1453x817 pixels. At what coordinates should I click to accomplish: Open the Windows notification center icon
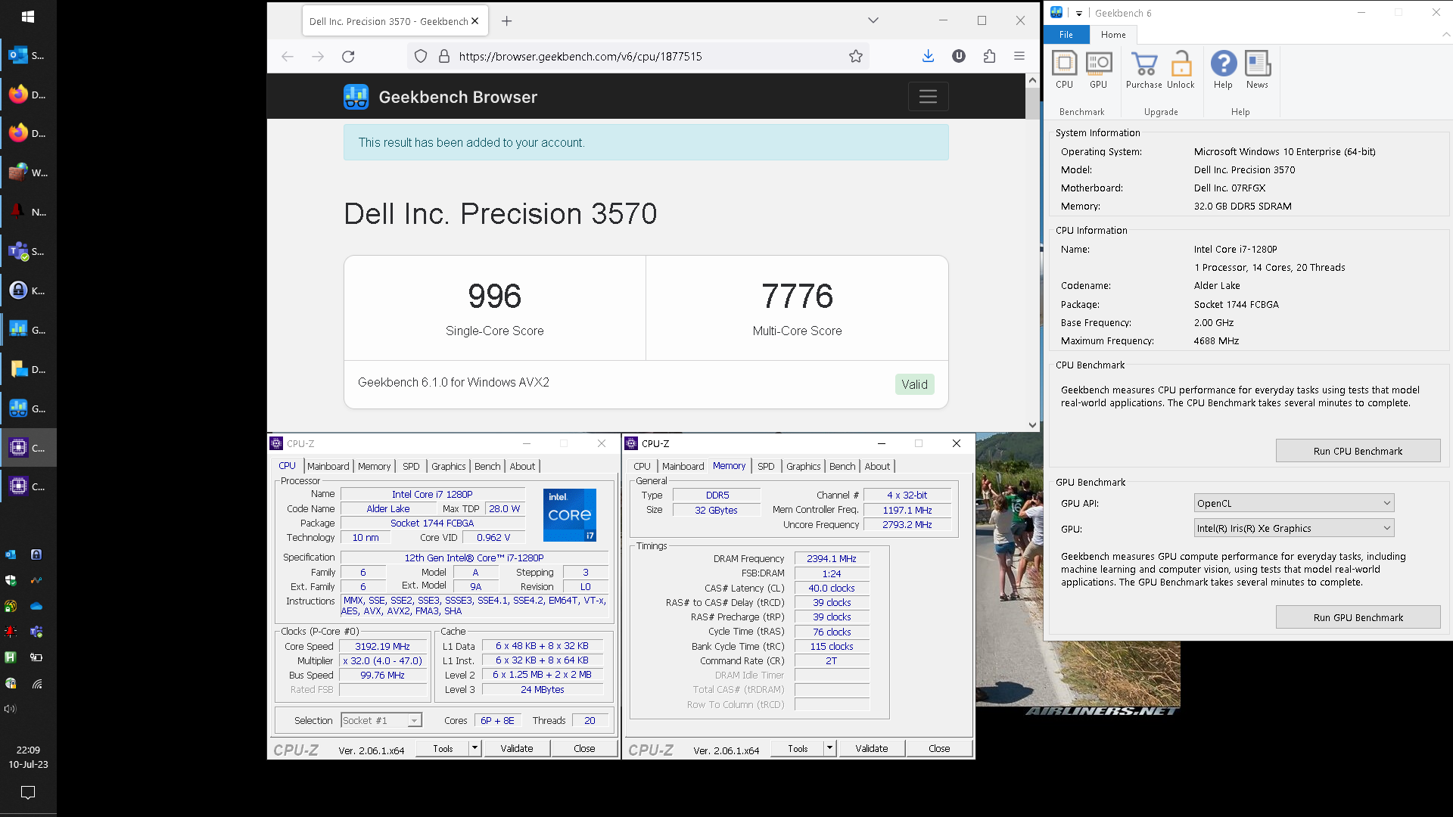(x=28, y=793)
